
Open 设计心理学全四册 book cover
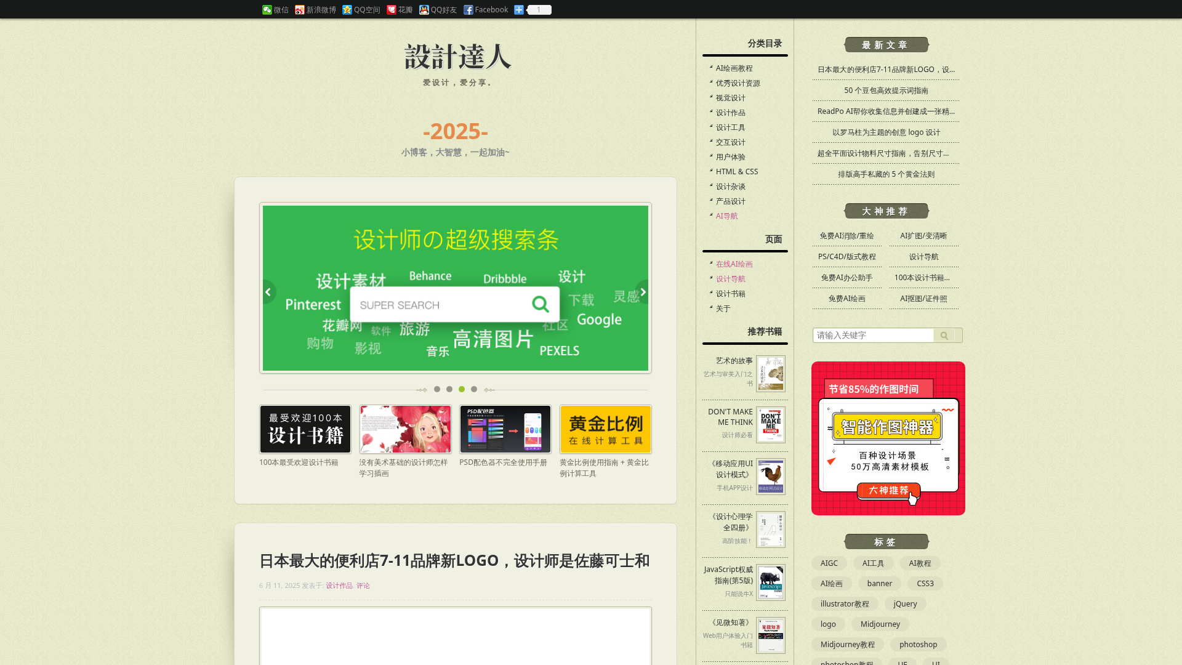pyautogui.click(x=771, y=530)
